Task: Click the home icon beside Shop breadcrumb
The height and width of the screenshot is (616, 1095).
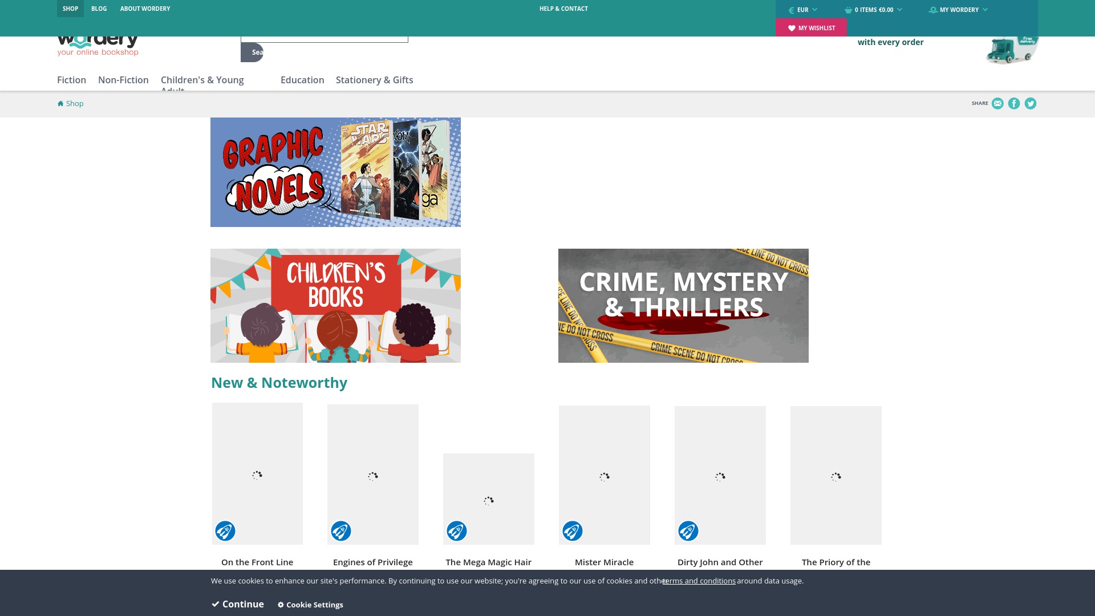Action: pyautogui.click(x=60, y=103)
